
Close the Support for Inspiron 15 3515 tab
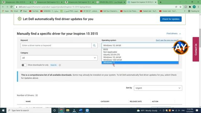155,2
